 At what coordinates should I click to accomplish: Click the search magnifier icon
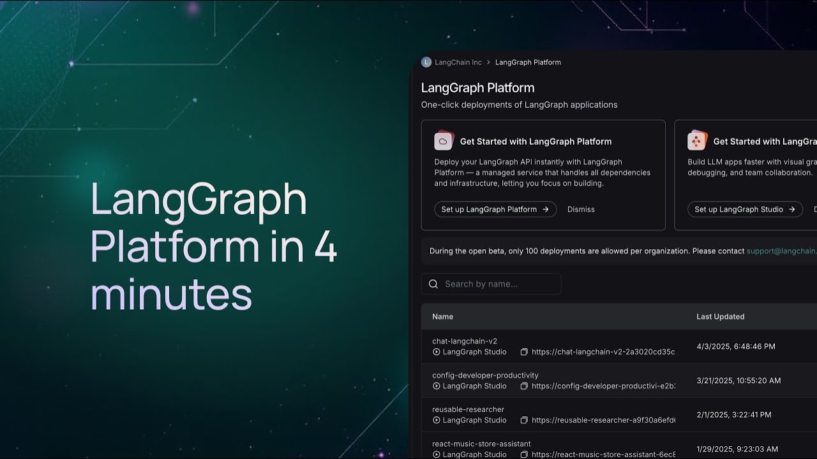433,284
